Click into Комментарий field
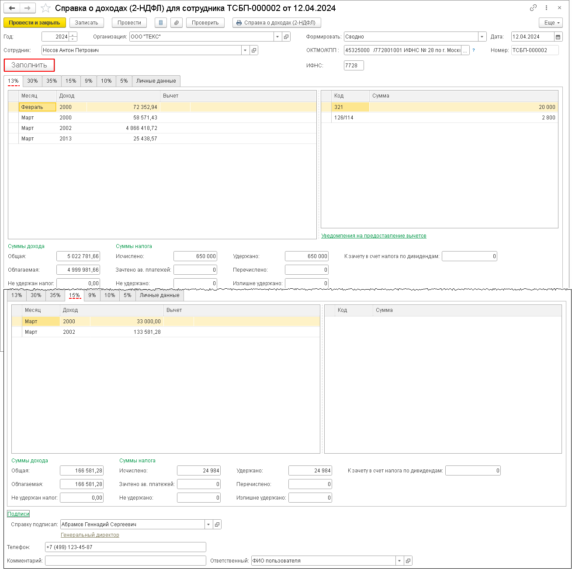 click(x=125, y=561)
